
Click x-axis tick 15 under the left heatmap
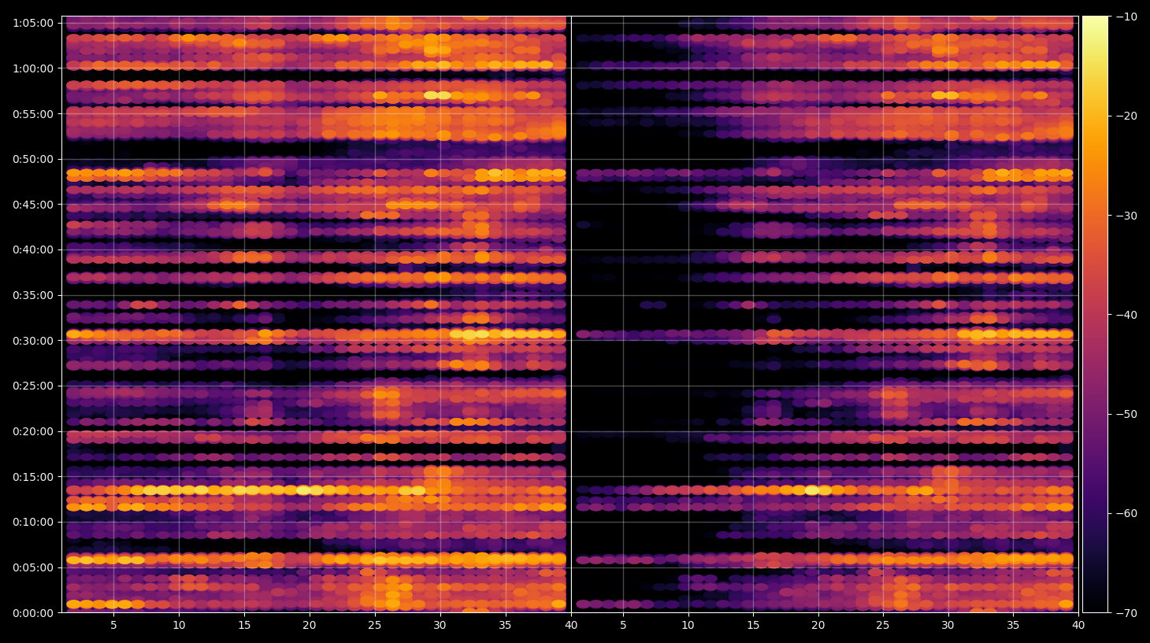(244, 625)
